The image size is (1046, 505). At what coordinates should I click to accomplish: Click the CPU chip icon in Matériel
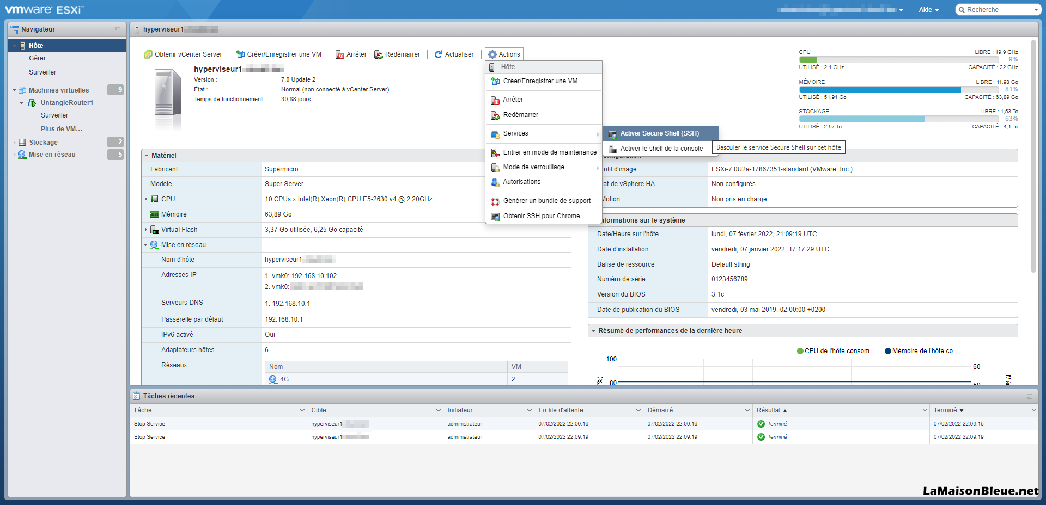coord(155,199)
